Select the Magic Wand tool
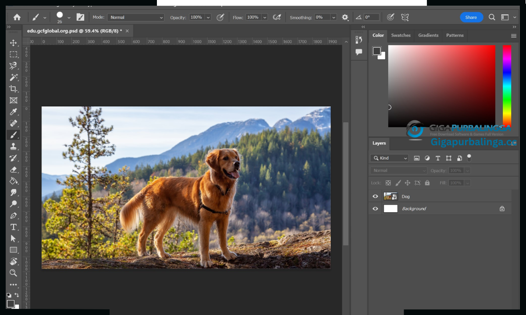This screenshot has width=526, height=315. coord(13,77)
